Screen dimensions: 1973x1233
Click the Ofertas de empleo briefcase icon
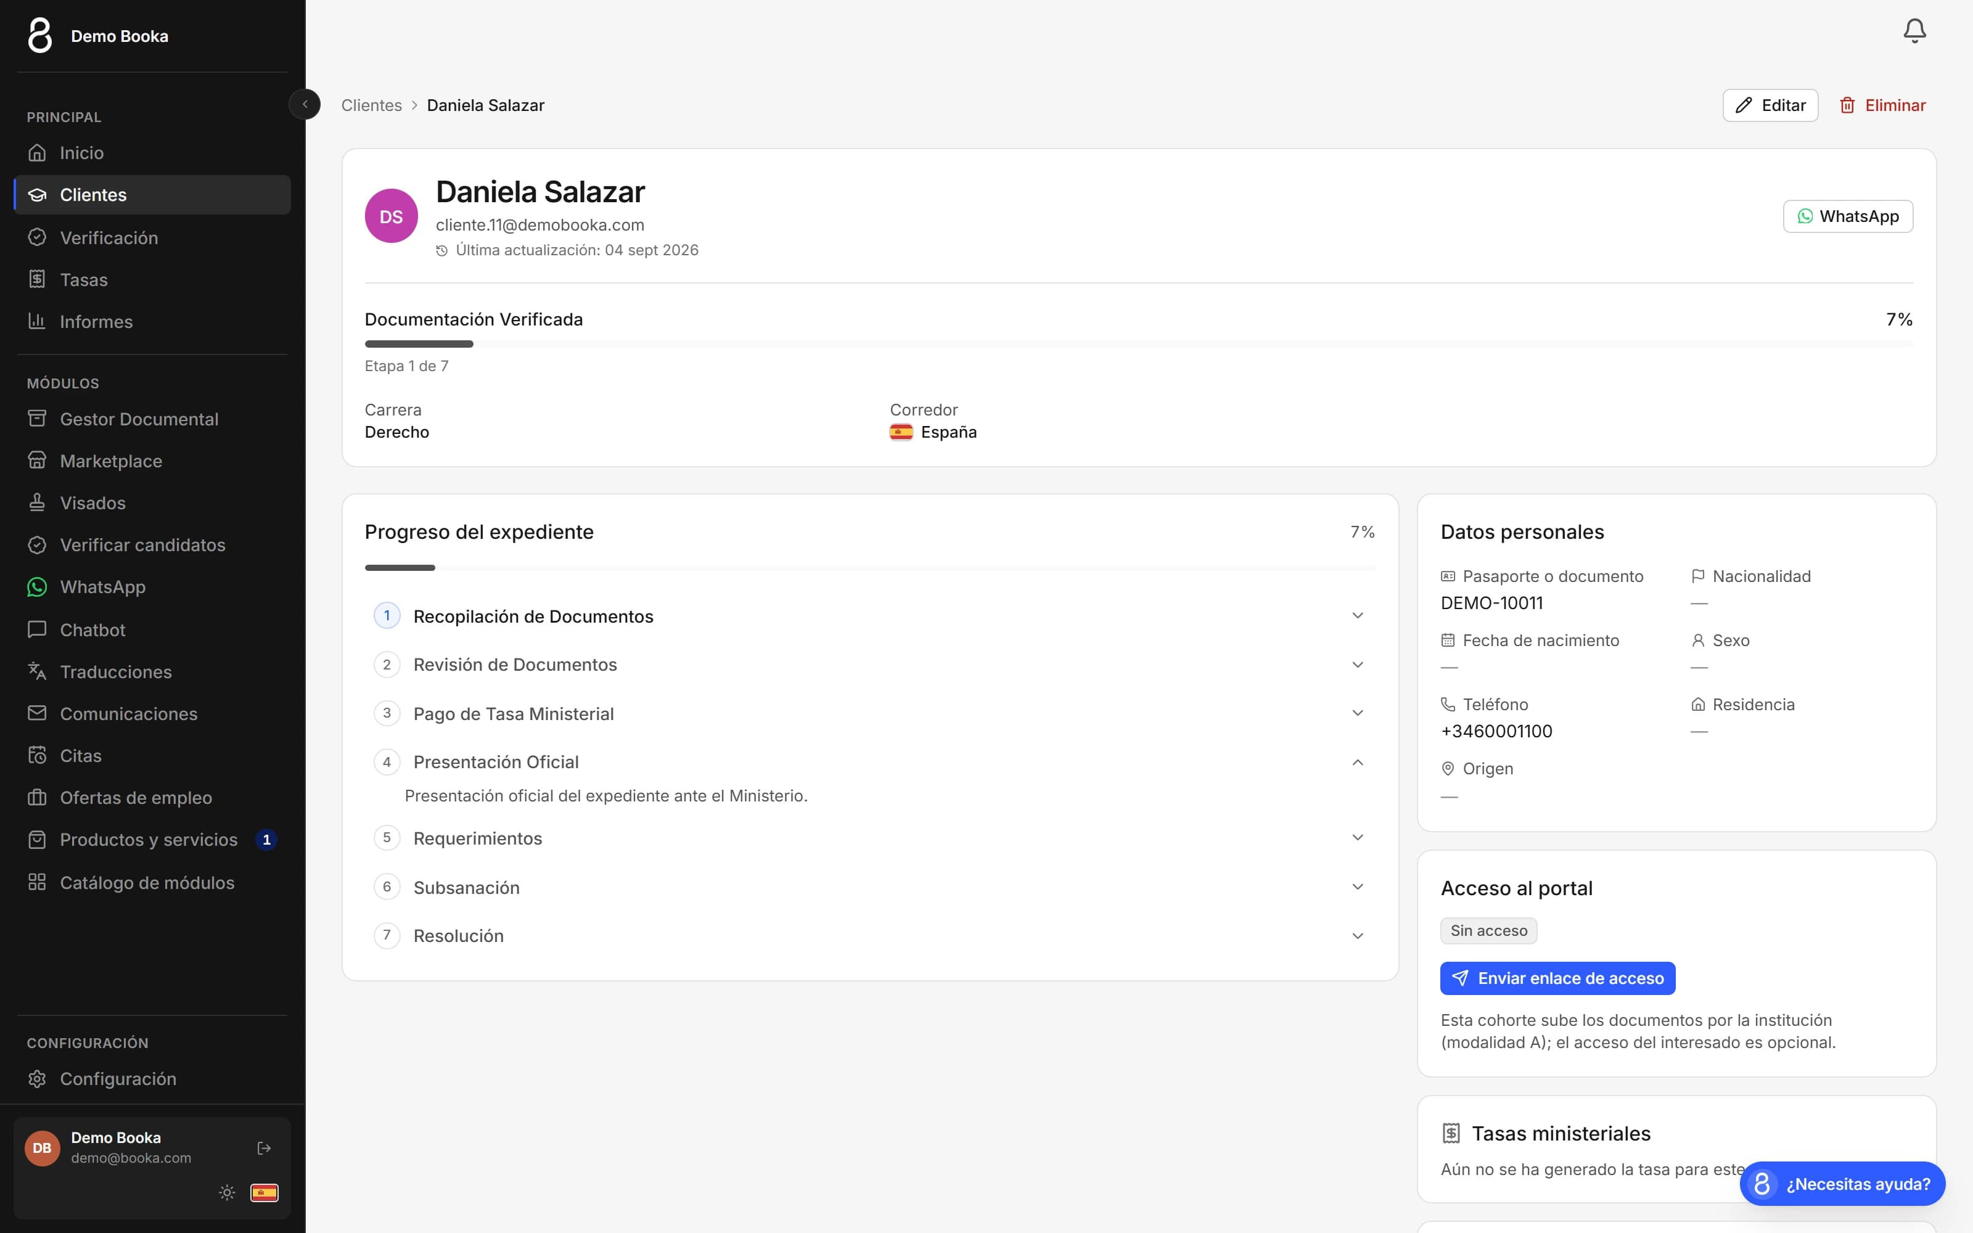(37, 798)
